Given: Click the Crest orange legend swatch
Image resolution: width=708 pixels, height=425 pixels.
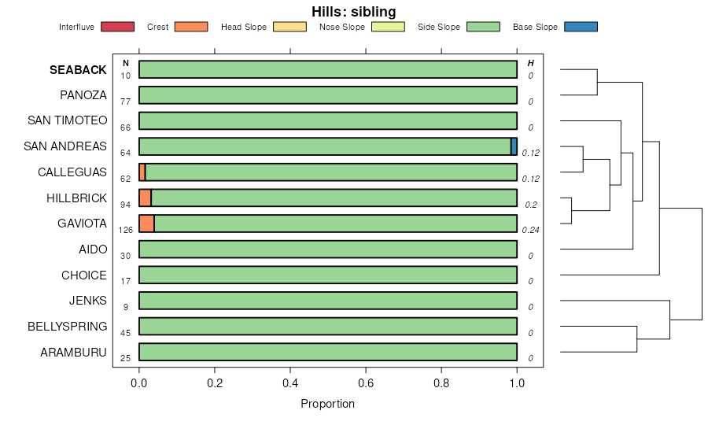Looking at the screenshot, I should click(x=190, y=27).
